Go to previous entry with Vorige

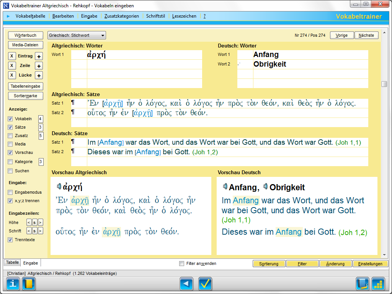point(342,35)
